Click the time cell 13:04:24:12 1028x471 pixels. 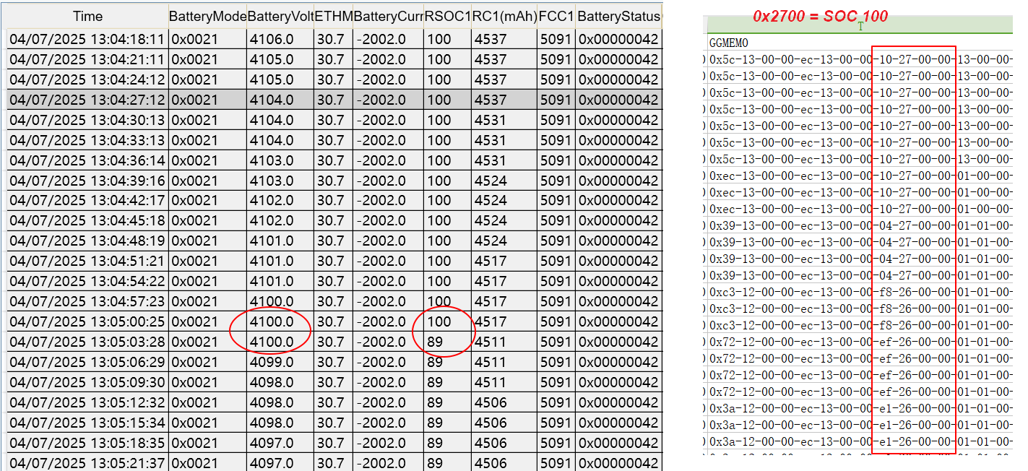(x=88, y=79)
